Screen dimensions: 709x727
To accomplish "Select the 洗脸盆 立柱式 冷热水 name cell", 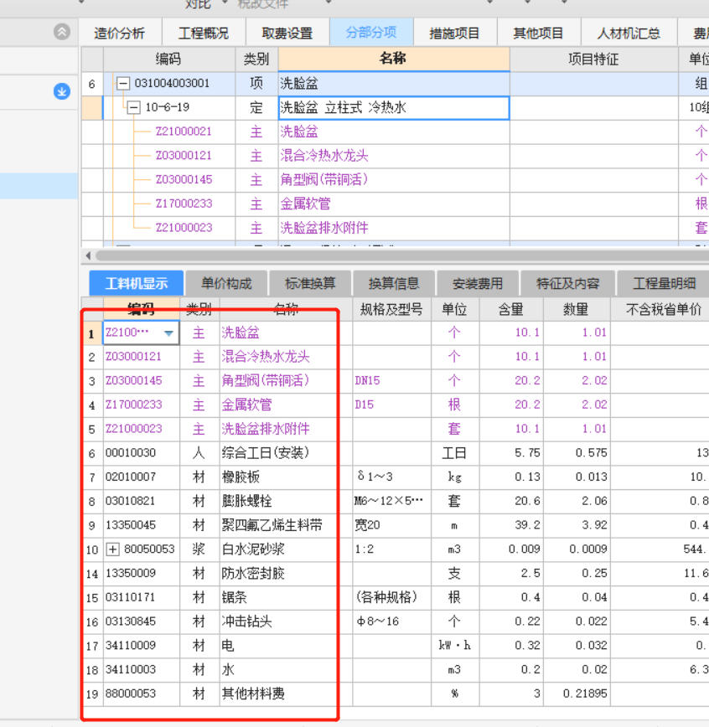I will click(394, 107).
